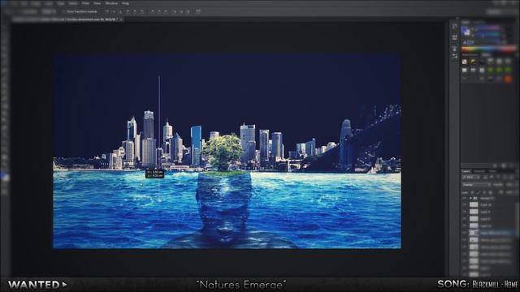Click the Distribute left edges icon
This screenshot has height=292, width=520.
tap(175, 11)
